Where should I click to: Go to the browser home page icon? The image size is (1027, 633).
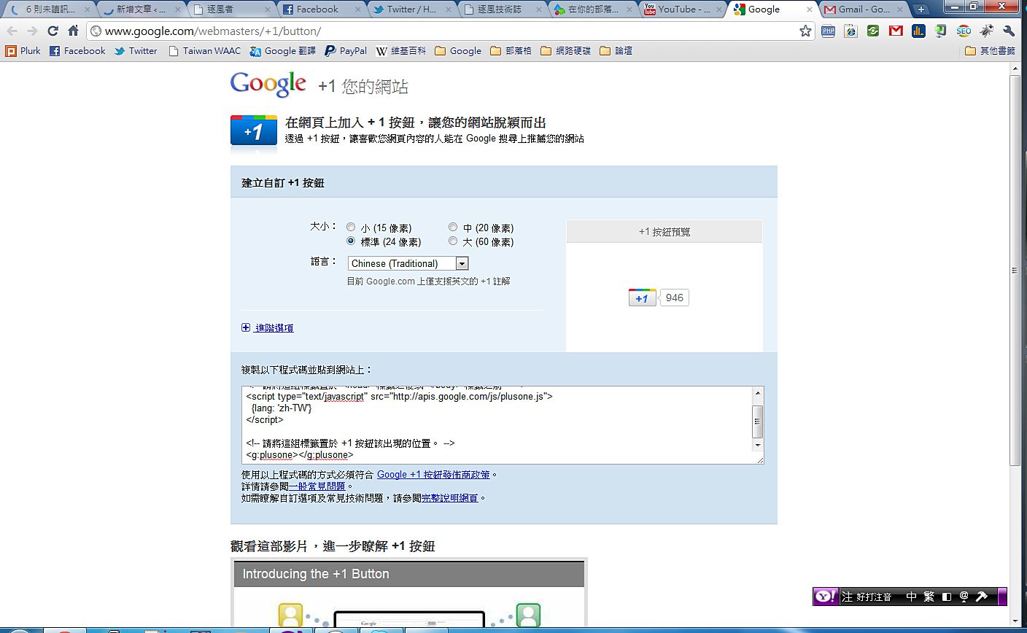[x=73, y=31]
